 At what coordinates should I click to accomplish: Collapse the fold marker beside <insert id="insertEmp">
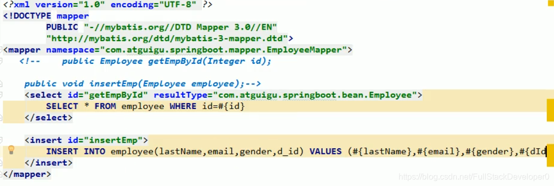1,140
